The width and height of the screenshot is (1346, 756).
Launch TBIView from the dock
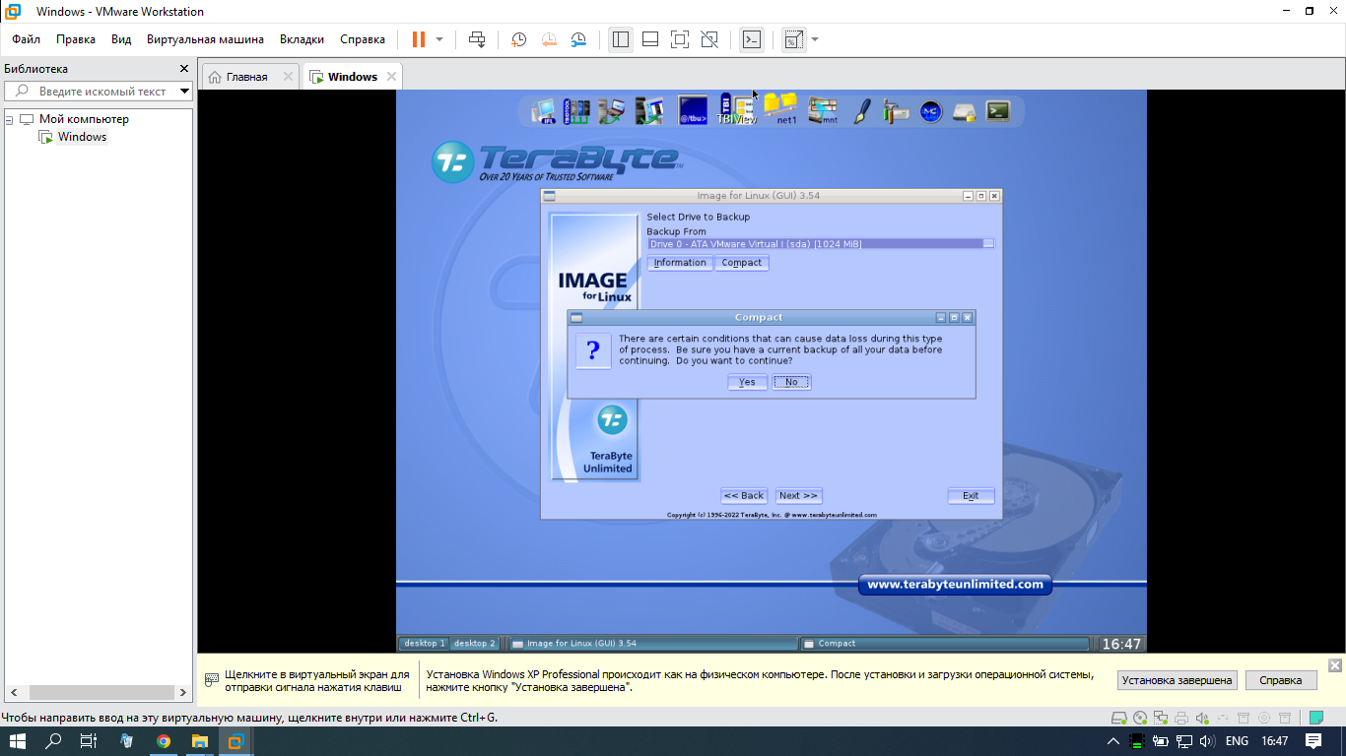(x=737, y=110)
